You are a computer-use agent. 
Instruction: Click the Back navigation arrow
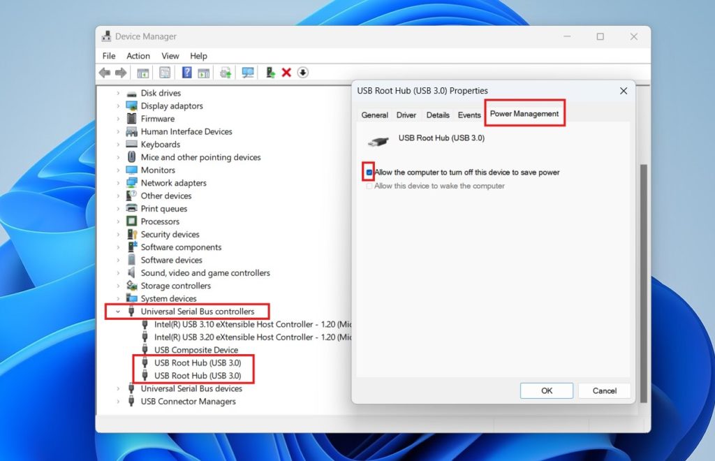[104, 72]
